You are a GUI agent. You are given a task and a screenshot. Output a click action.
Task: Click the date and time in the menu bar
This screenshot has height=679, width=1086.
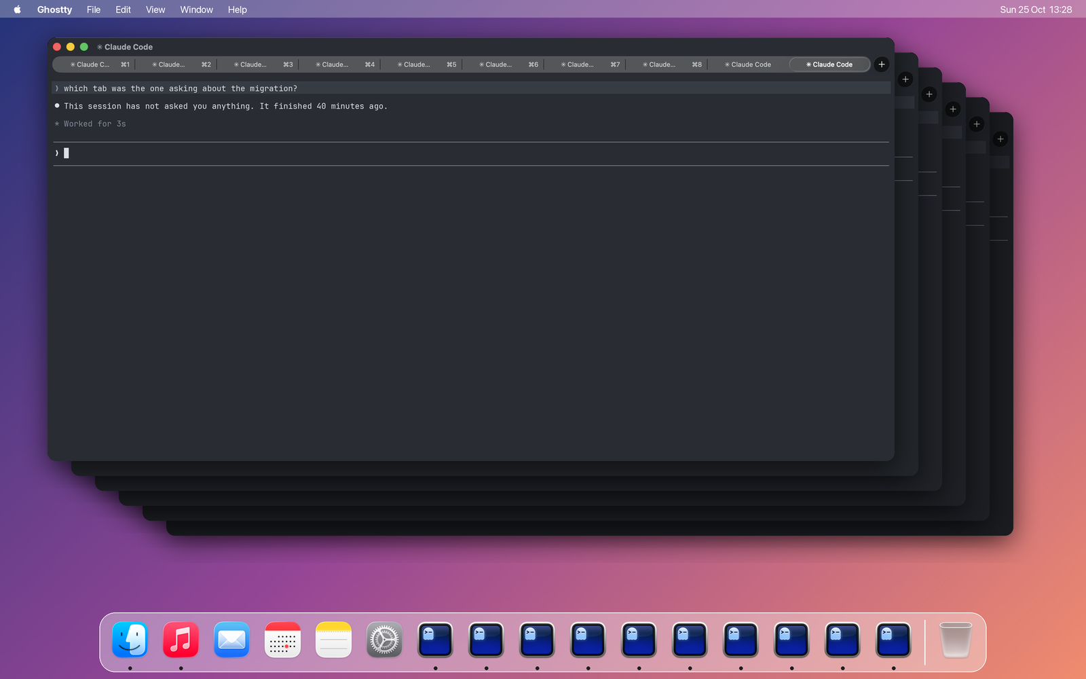point(1036,10)
